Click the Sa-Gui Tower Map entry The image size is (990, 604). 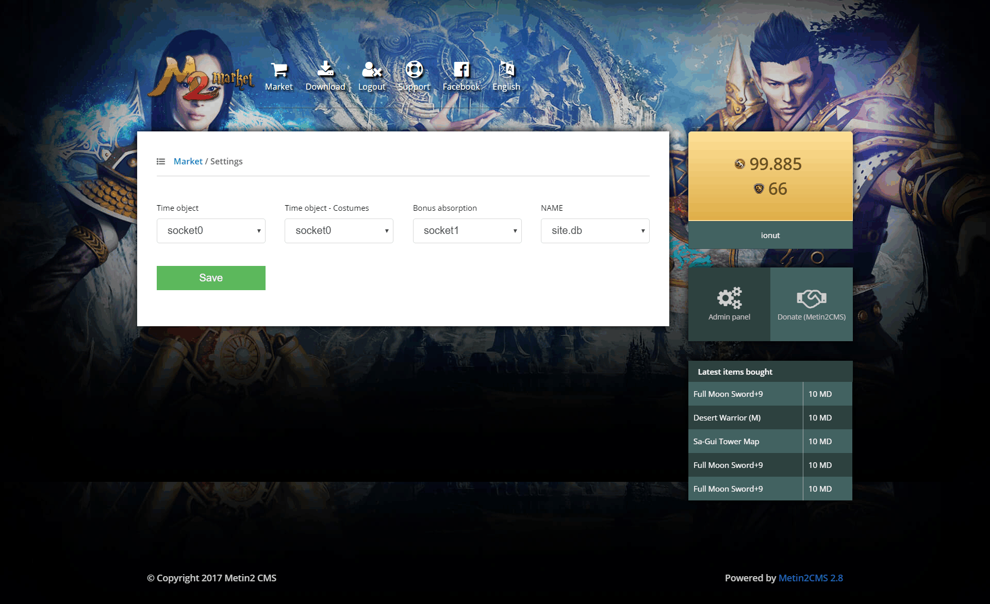(x=726, y=442)
